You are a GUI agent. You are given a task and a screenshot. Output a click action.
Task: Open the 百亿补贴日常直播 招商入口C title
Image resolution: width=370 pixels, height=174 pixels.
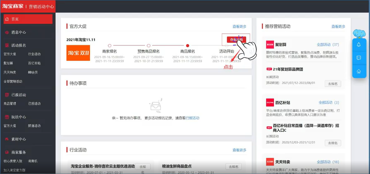pyautogui.click(x=306, y=128)
